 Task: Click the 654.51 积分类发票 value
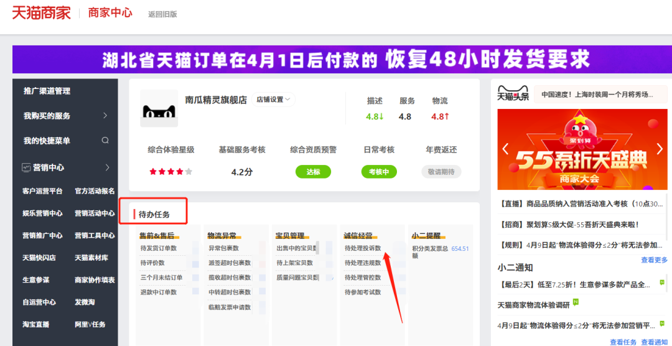[460, 248]
